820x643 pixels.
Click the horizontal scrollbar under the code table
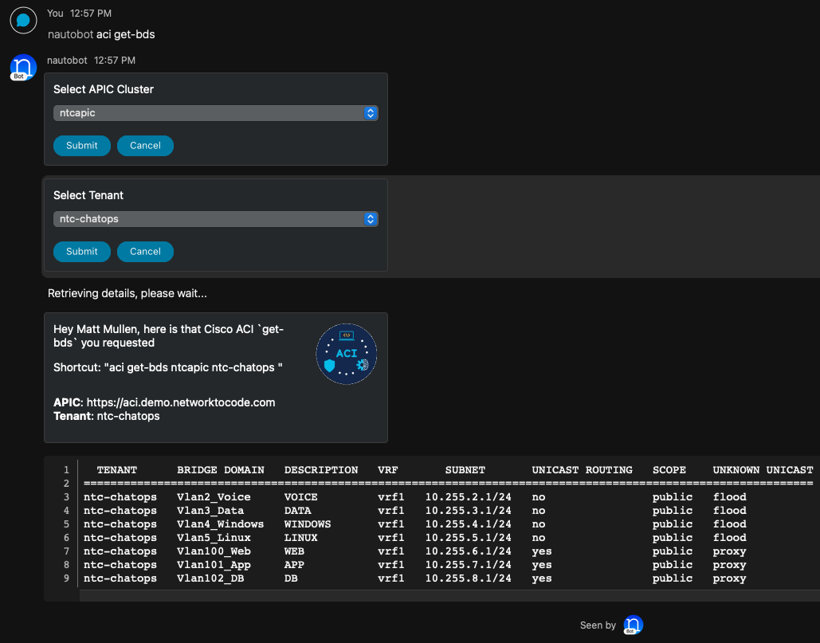pyautogui.click(x=449, y=595)
